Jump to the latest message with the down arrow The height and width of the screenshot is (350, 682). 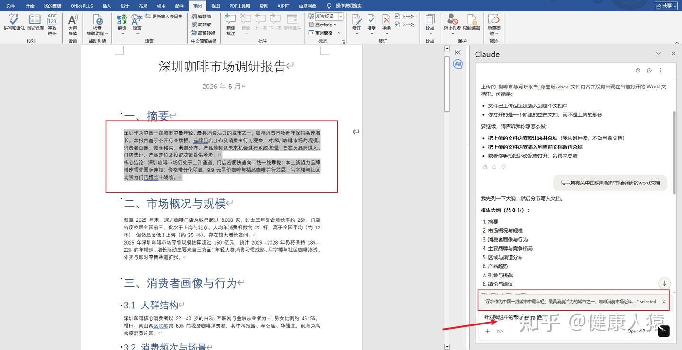(664, 283)
